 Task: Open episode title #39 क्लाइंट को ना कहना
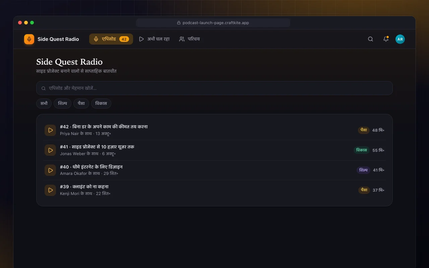(84, 187)
